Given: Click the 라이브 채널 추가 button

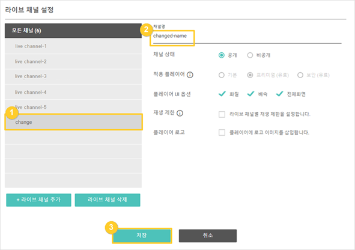Looking at the screenshot, I should coord(38,200).
